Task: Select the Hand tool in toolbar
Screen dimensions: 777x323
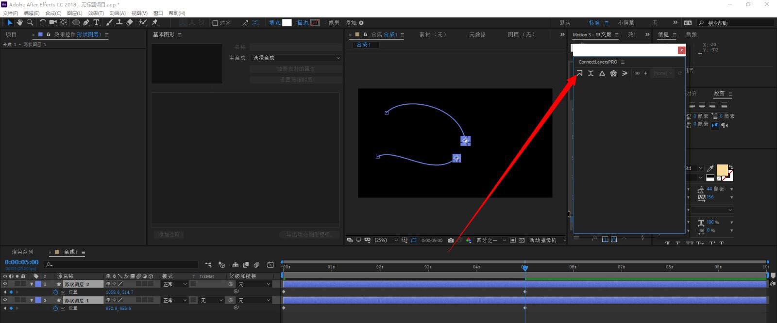Action: click(x=19, y=22)
